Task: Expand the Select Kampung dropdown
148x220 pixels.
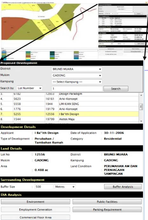Action: coord(77,82)
